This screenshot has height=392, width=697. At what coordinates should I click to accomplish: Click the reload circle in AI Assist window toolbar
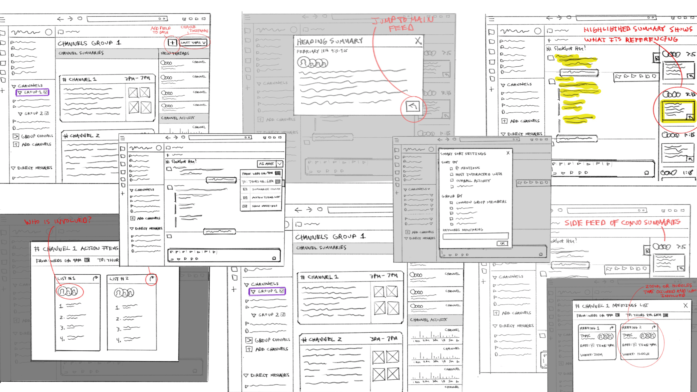point(183,137)
